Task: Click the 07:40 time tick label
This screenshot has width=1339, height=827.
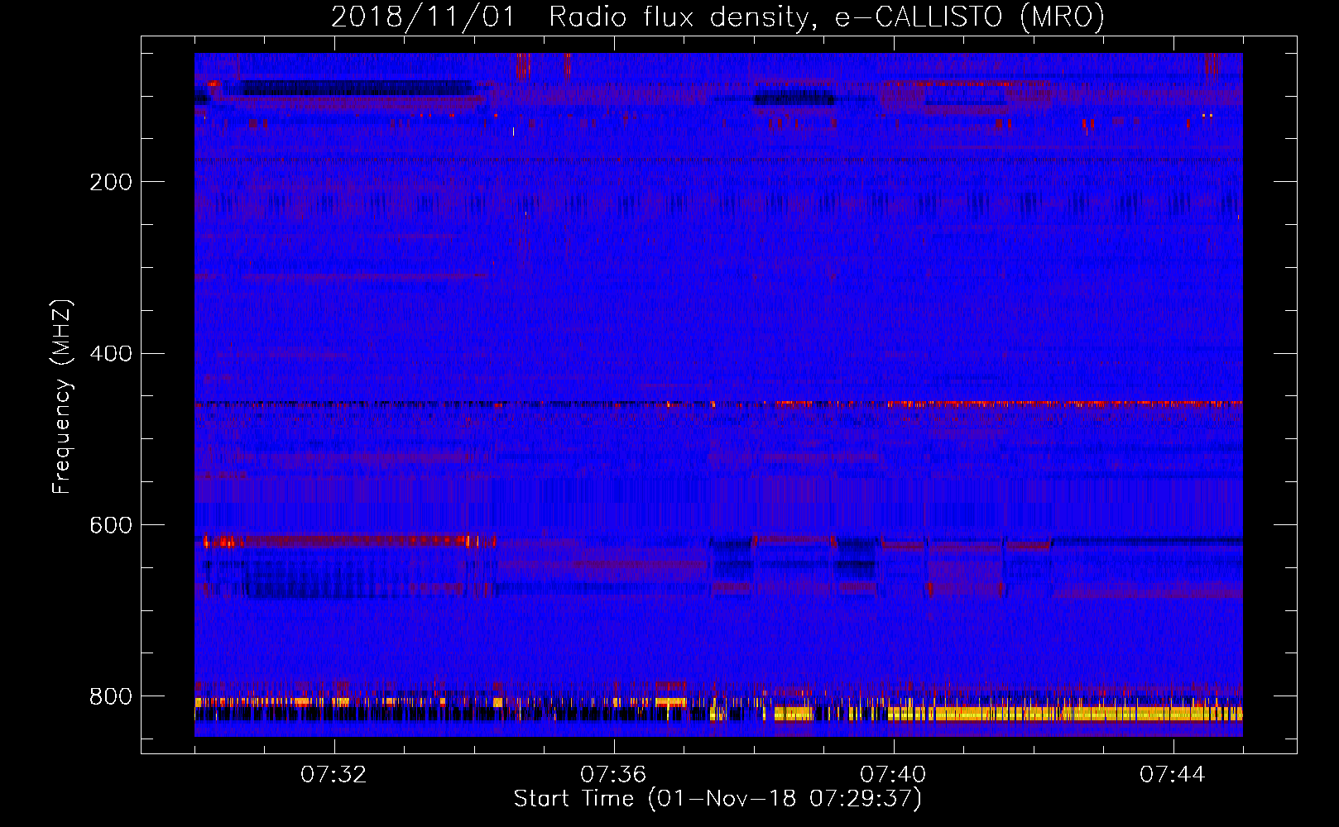Action: tap(893, 774)
